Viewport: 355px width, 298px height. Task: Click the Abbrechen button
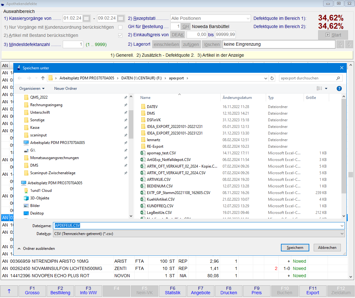click(x=327, y=248)
